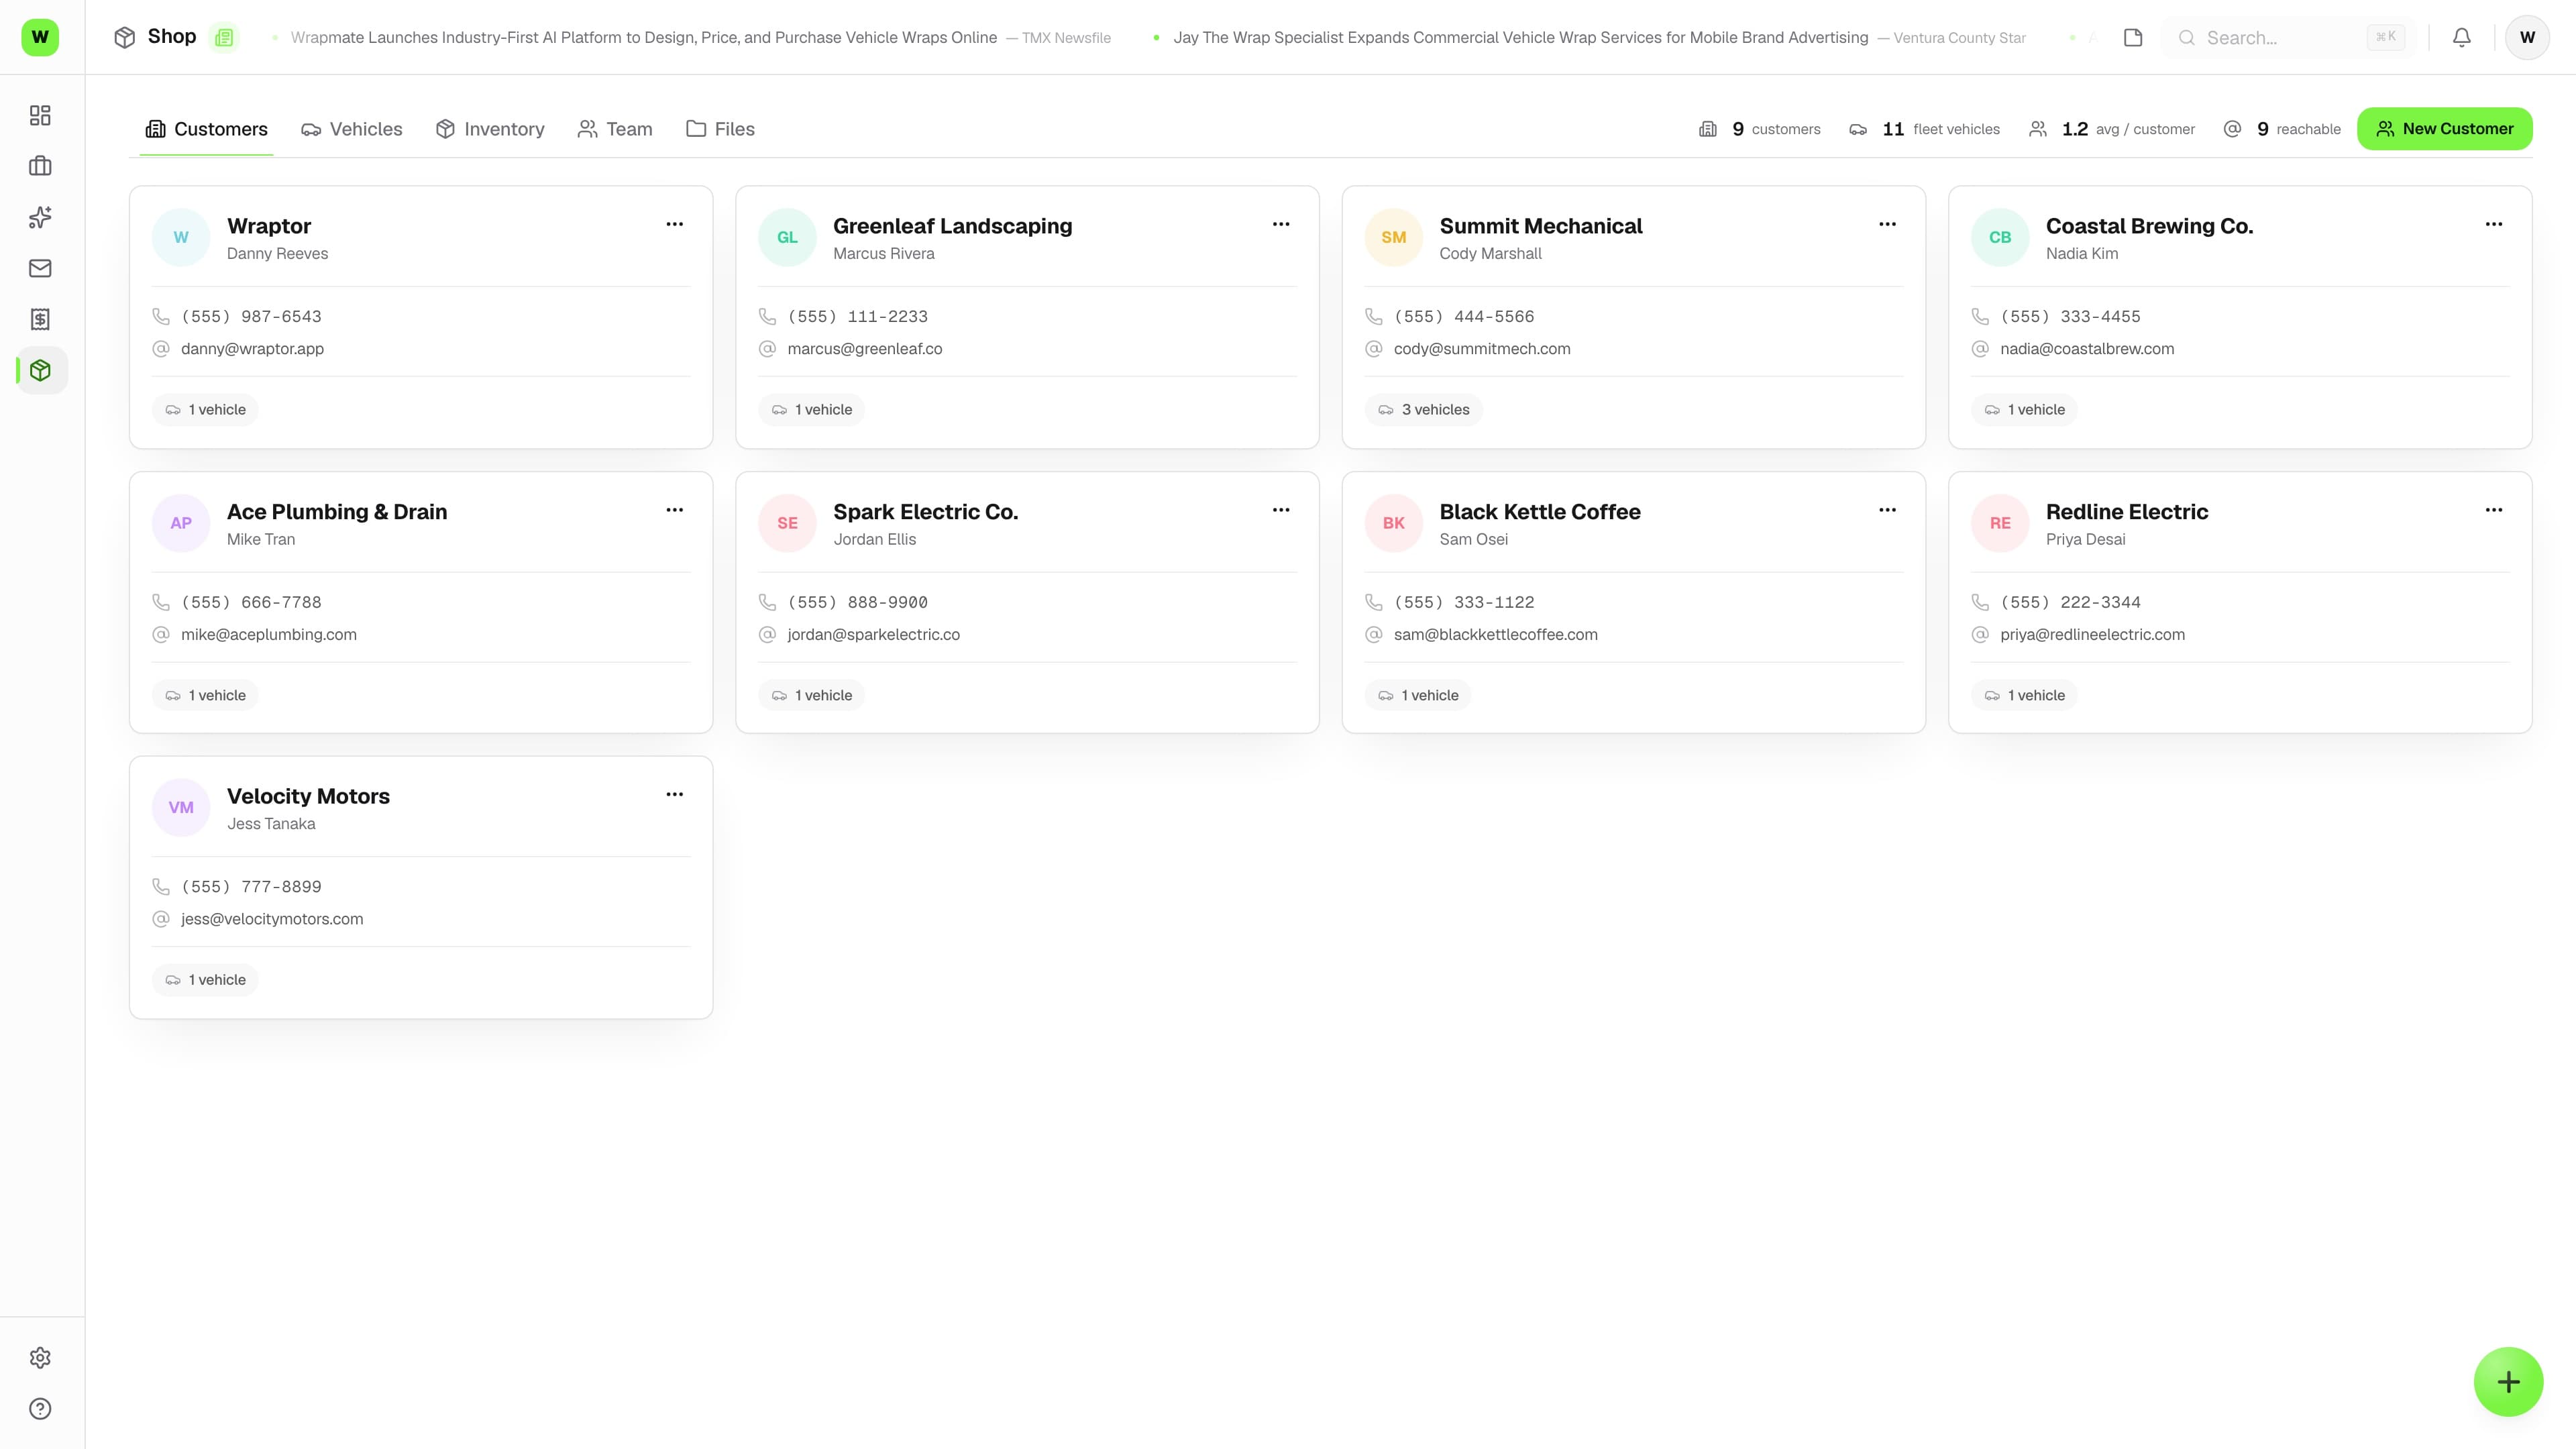Click the Wraptor W avatar
Screen dimensions: 2576x1449
point(181,237)
